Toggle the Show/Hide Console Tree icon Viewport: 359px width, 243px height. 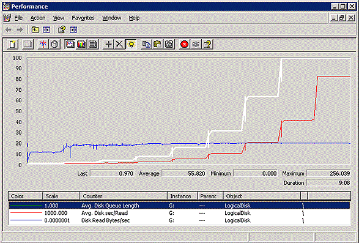(46, 29)
